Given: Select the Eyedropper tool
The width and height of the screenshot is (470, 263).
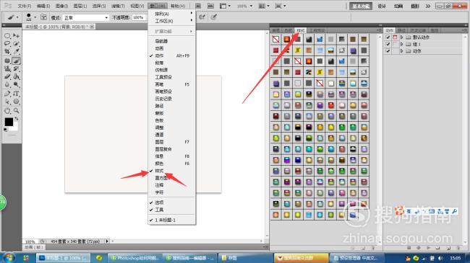Looking at the screenshot, I should pyautogui.click(x=16, y=52).
